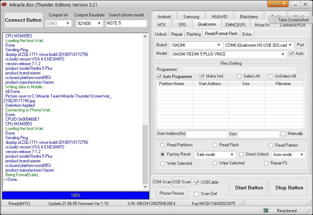This screenshot has width=313, height=215.
Task: Click the Size input field
Action: point(259,134)
